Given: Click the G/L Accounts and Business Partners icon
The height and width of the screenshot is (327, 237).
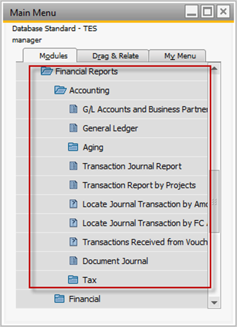Looking at the screenshot, I should [x=73, y=109].
